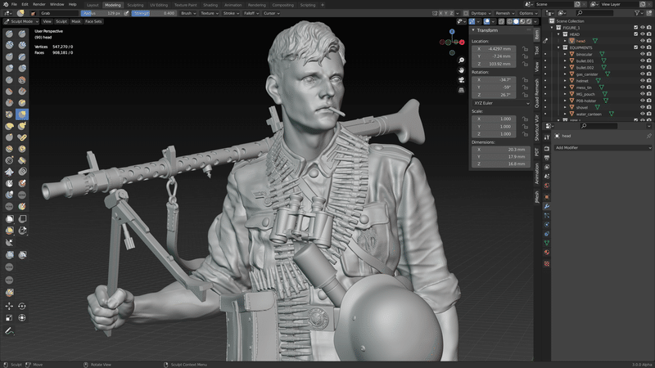This screenshot has width=655, height=368.
Task: Select the Draw Sharp brush
Action: click(x=22, y=34)
